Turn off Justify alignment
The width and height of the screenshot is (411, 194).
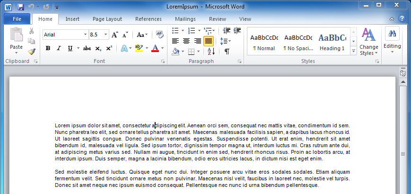209,41
